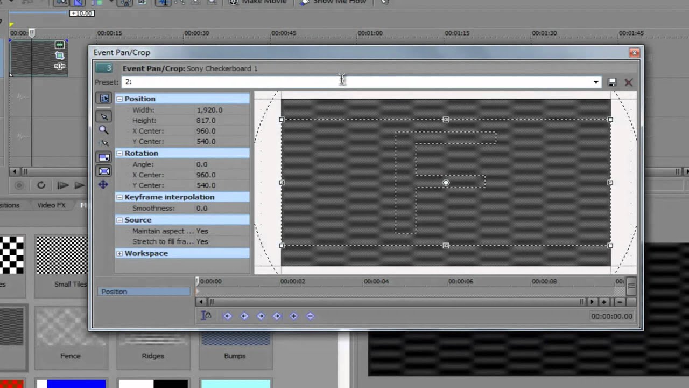
Task: Save the current preset with floppy icon
Action: (x=612, y=82)
